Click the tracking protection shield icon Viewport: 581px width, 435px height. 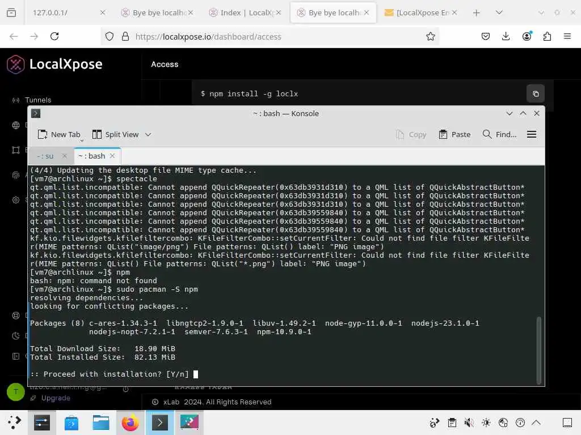[x=110, y=36]
